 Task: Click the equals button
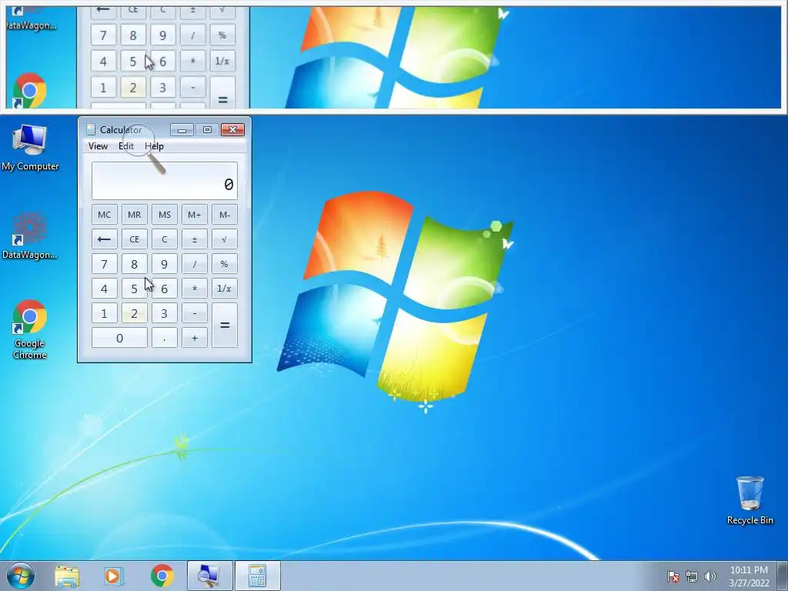(225, 326)
